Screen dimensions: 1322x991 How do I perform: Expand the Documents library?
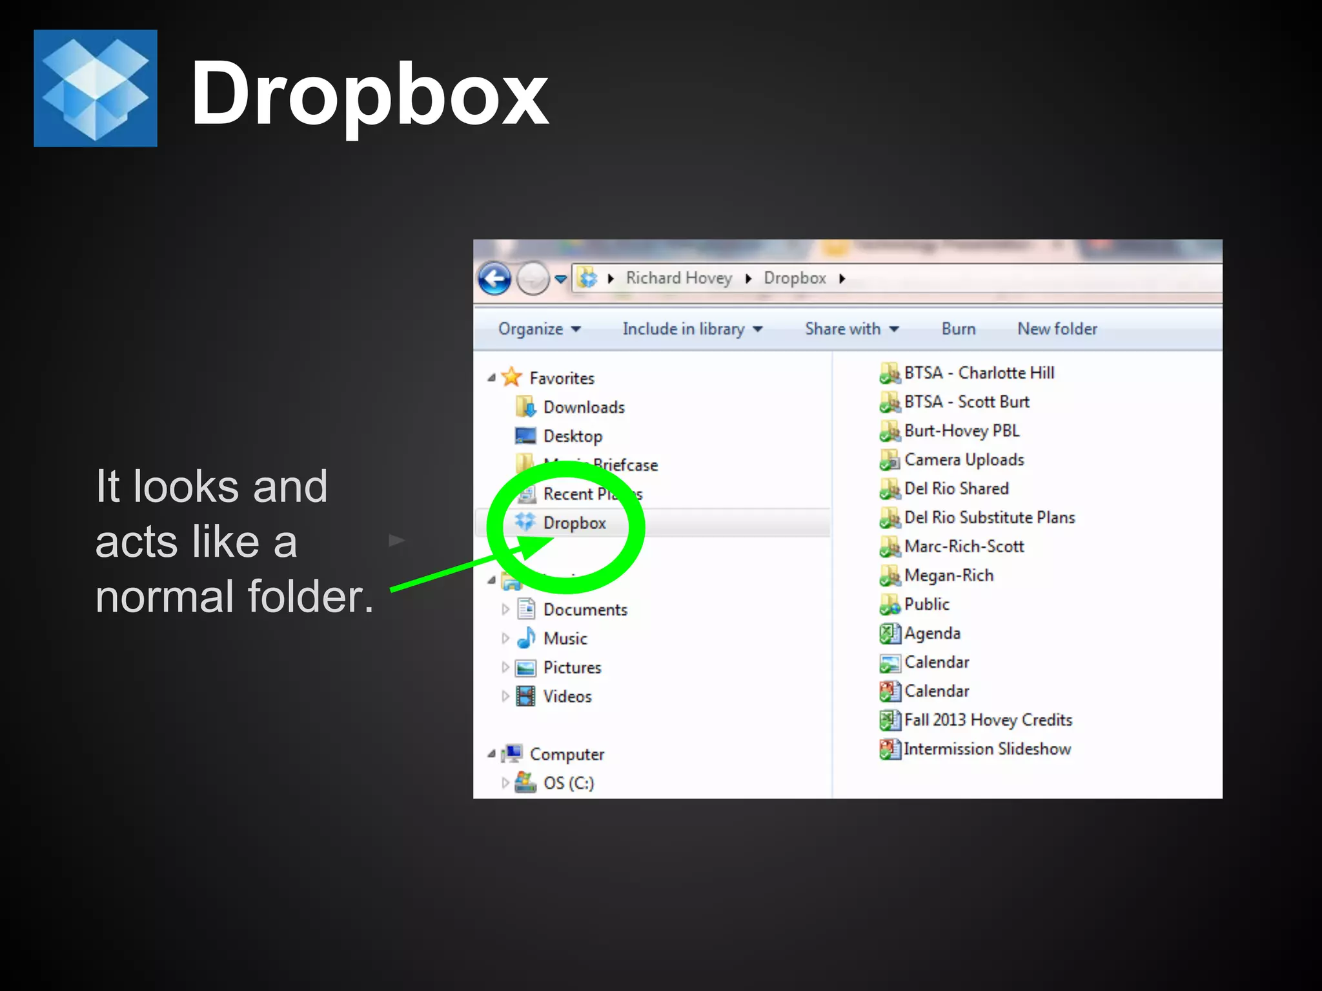(505, 609)
